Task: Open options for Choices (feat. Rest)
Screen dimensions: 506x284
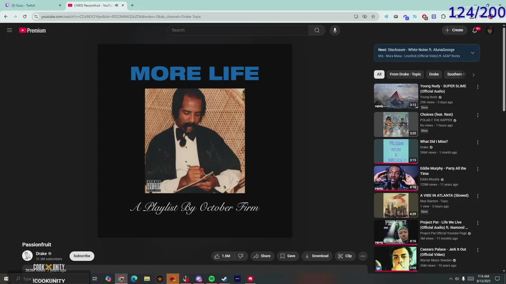Action: 478,115
